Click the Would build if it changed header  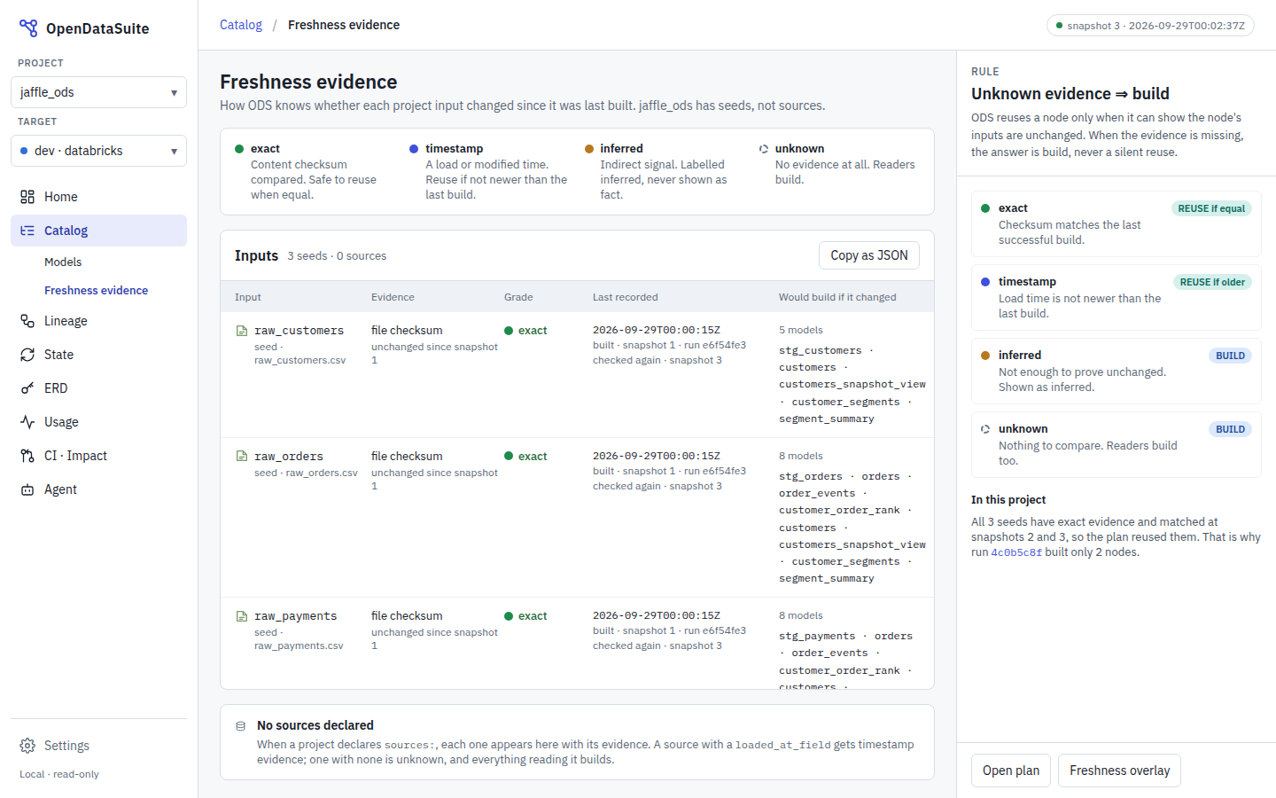[x=837, y=298]
